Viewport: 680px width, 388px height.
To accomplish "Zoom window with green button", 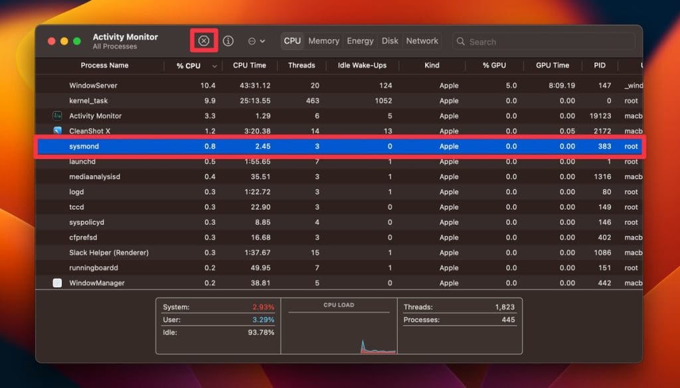I will (77, 41).
